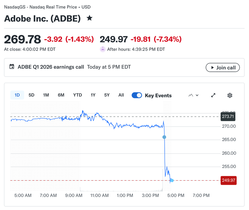Expand the chart to fullscreen
This screenshot has width=249, height=210.
click(213, 95)
